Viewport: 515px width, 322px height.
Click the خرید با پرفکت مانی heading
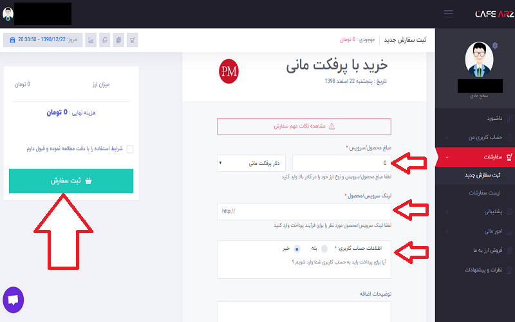tap(337, 65)
